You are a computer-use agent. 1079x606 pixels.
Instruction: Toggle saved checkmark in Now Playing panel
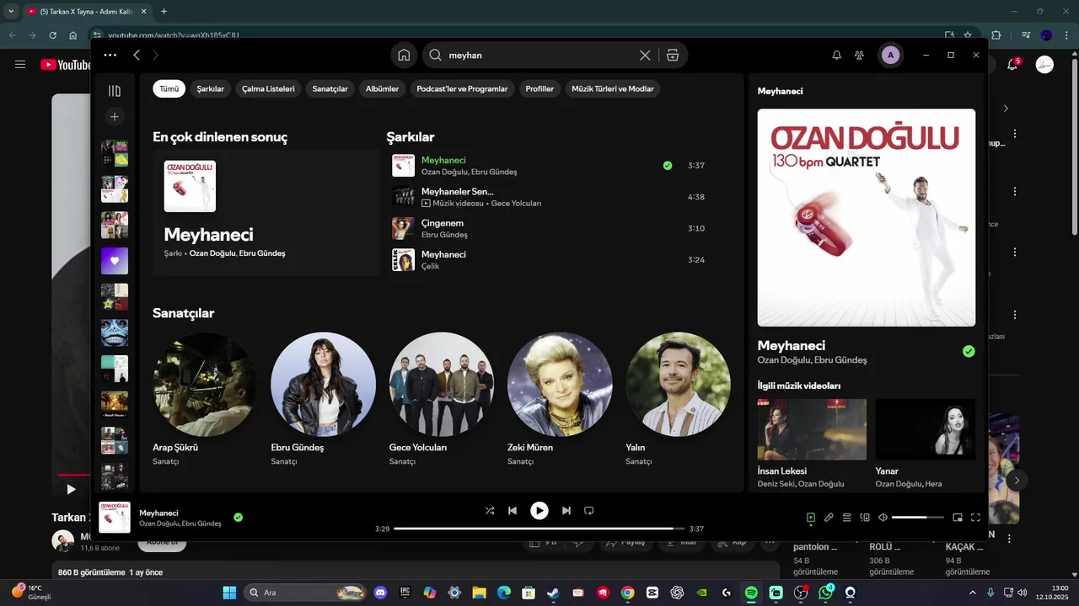969,351
